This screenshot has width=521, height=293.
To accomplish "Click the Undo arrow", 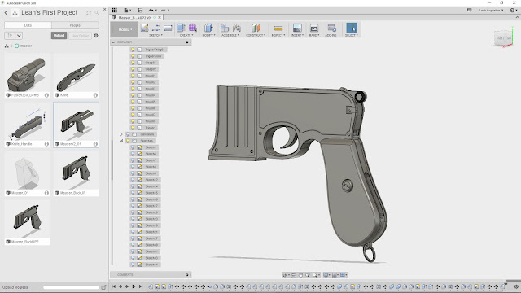I will click(x=151, y=10).
